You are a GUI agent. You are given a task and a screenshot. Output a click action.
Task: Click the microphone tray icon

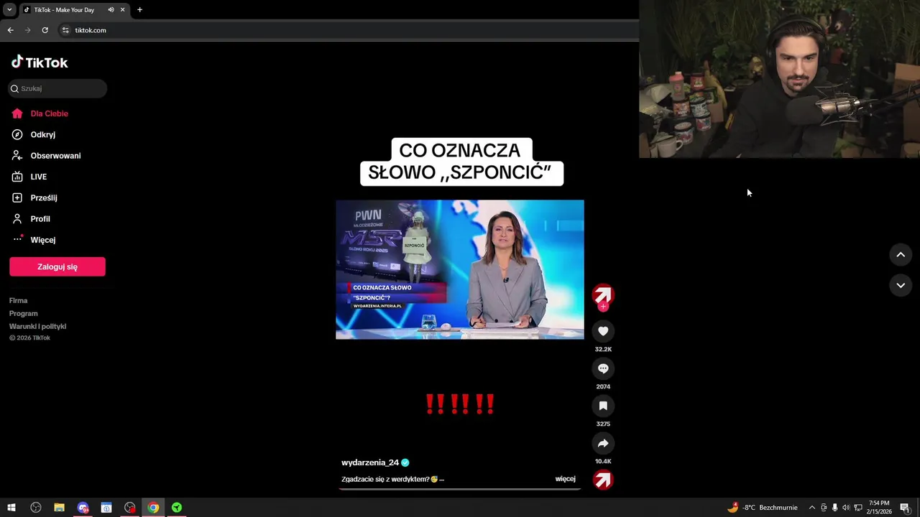click(x=834, y=508)
